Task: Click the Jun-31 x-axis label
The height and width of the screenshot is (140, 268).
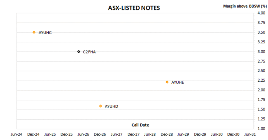Action: pyautogui.click(x=250, y=134)
